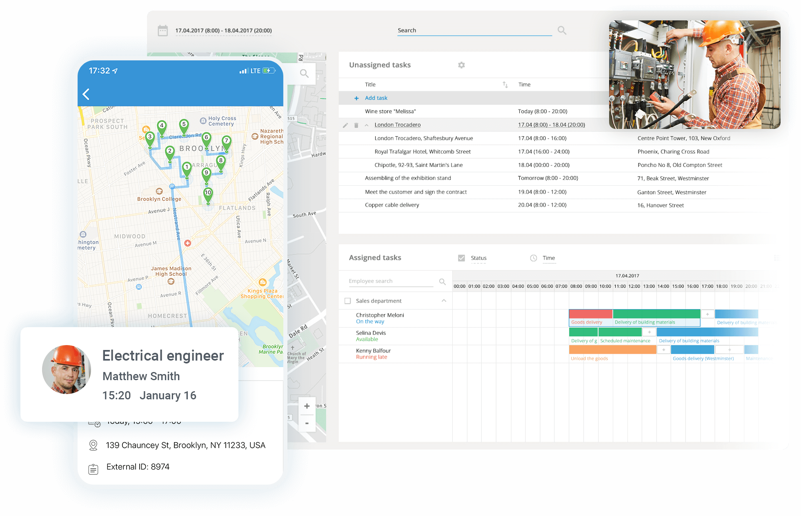Screen dimensions: 801x516
Task: Select map pin number 5
Action: click(184, 127)
